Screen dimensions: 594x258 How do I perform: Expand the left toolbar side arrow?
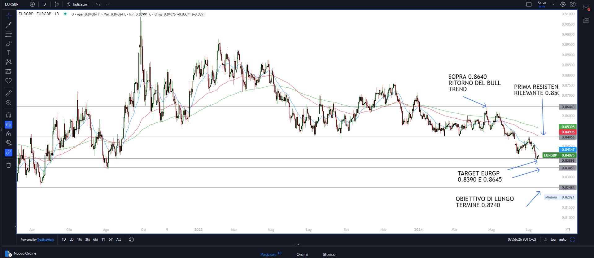[2, 130]
